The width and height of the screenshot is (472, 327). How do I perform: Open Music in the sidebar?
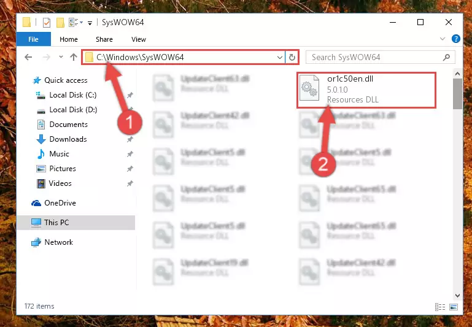(59, 154)
